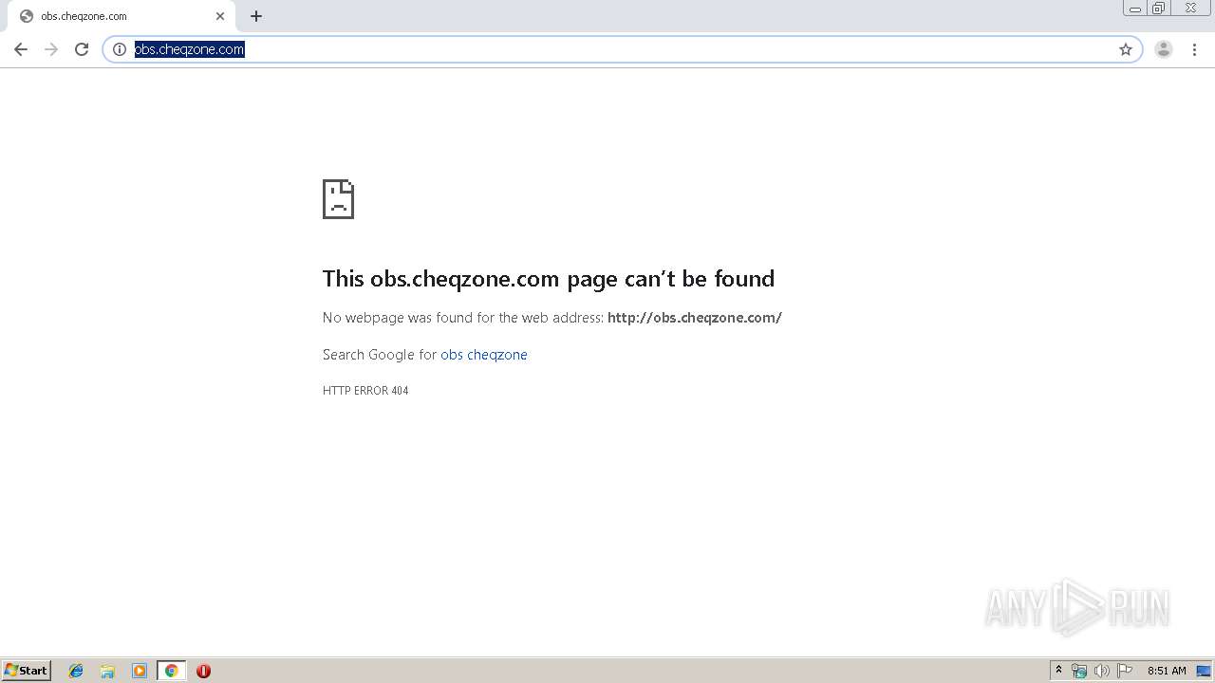
Task: Click the show desktop tray icon
Action: 1205,671
